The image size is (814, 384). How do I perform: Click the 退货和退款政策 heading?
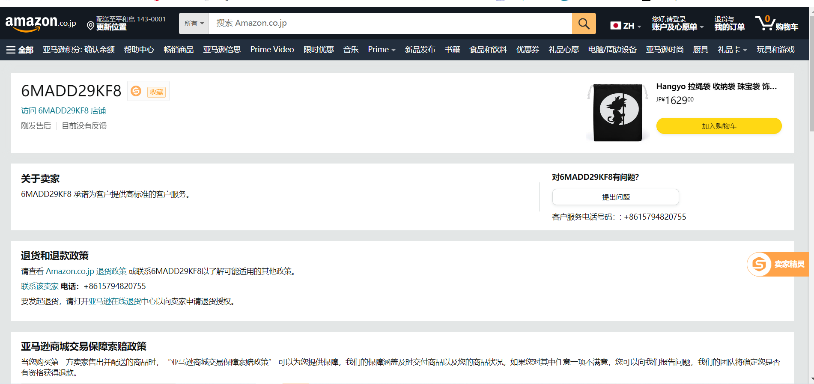pos(55,256)
